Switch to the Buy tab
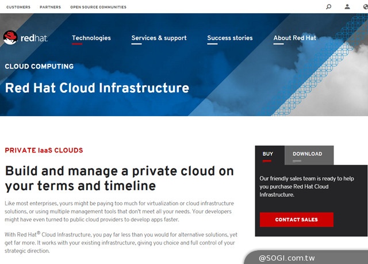 268,154
